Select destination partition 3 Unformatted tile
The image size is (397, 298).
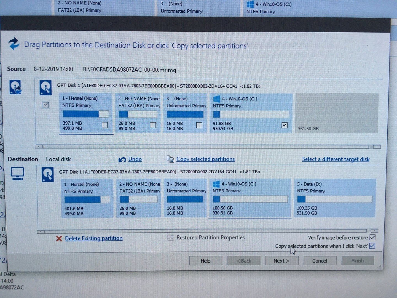pos(185,198)
